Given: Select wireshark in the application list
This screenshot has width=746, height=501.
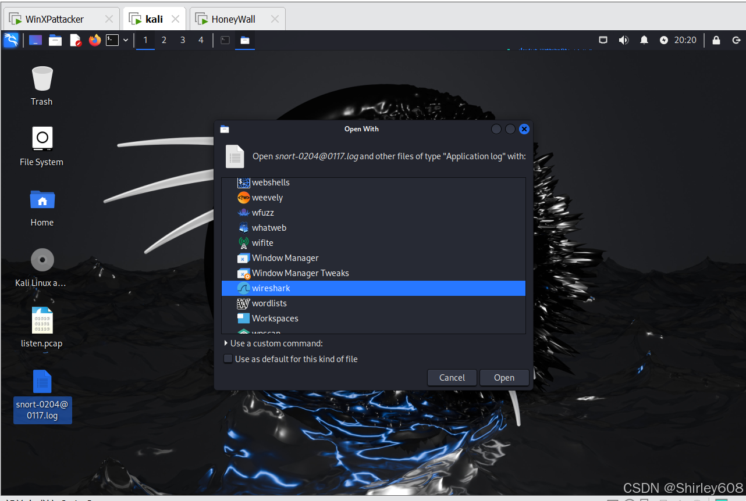Looking at the screenshot, I should (x=374, y=288).
